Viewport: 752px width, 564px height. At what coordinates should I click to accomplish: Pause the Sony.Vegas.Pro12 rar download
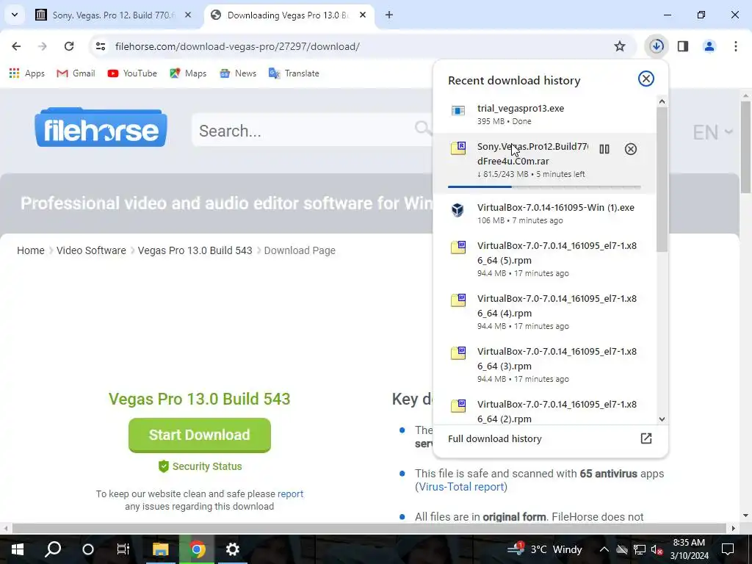click(x=604, y=149)
